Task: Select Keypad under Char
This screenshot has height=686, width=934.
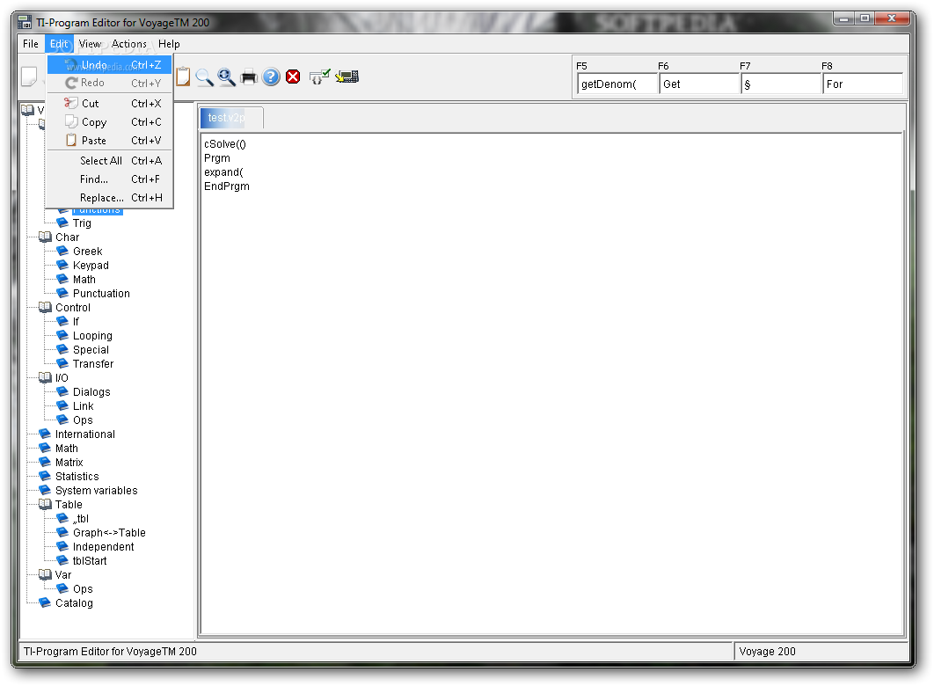Action: click(x=91, y=266)
